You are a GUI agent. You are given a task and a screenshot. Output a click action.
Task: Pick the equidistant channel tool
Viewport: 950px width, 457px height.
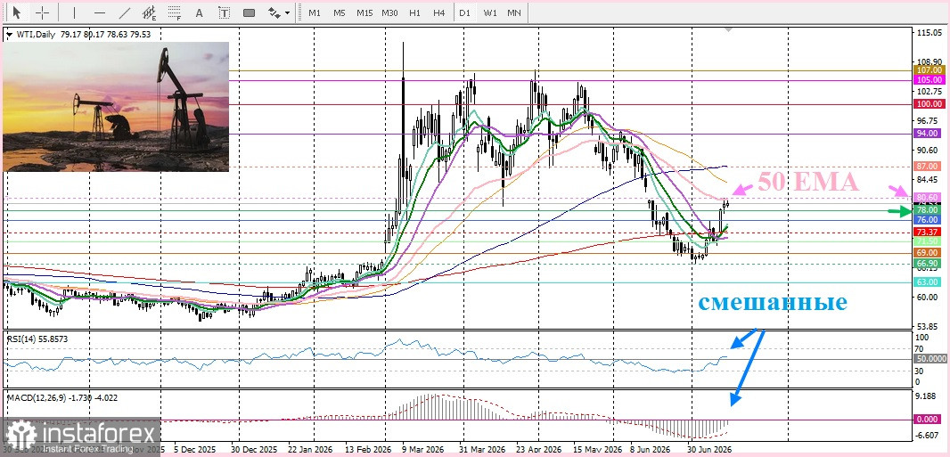point(150,12)
